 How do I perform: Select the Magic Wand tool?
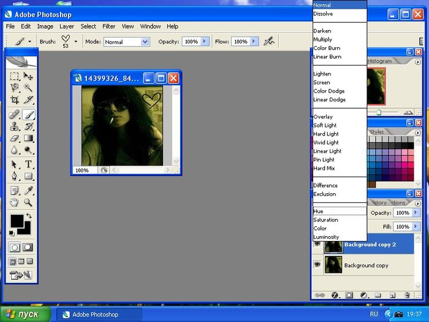(28, 88)
